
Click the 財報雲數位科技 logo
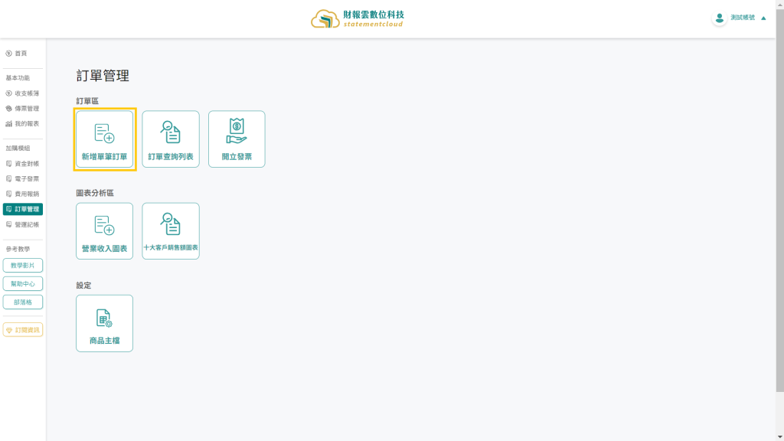coord(358,19)
